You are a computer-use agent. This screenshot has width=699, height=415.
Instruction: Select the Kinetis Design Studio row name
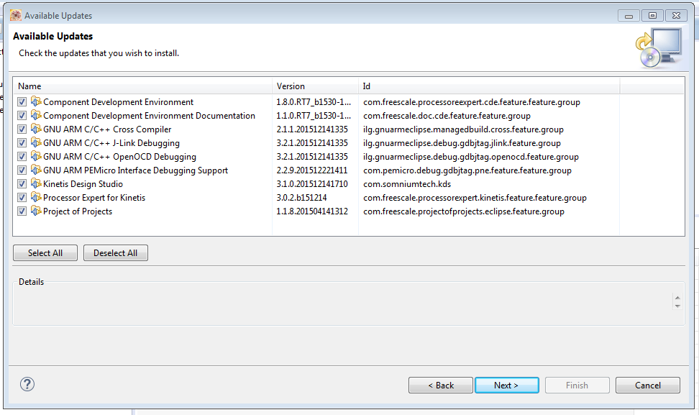[83, 184]
